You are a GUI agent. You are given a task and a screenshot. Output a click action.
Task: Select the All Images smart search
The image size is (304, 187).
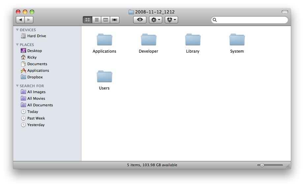point(33,92)
